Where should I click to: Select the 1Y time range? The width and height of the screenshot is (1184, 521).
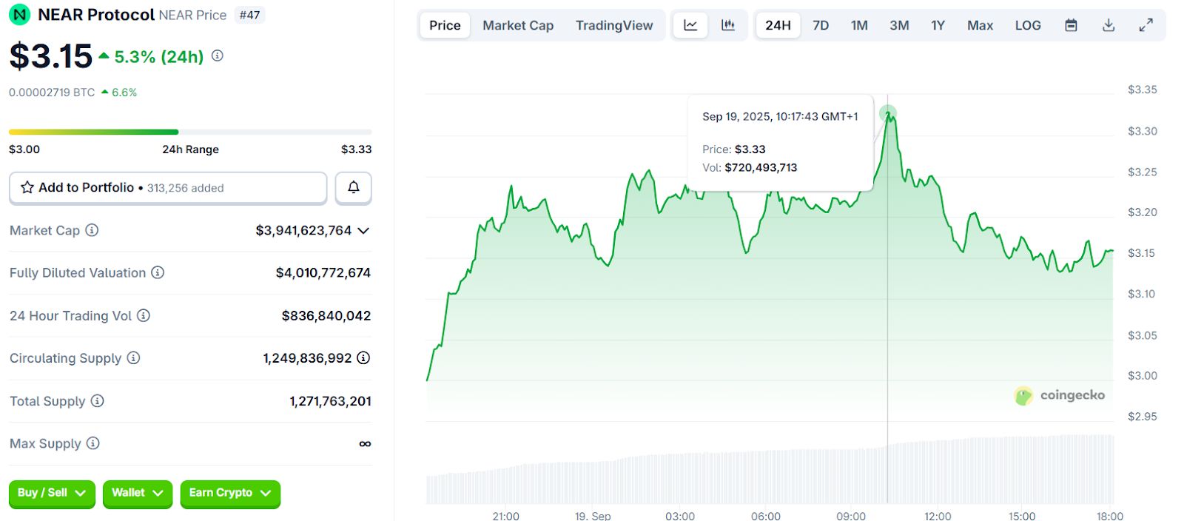(938, 25)
